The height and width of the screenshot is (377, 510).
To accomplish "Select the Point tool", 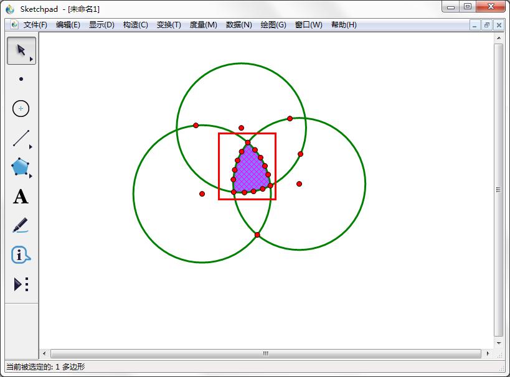I will [x=21, y=79].
